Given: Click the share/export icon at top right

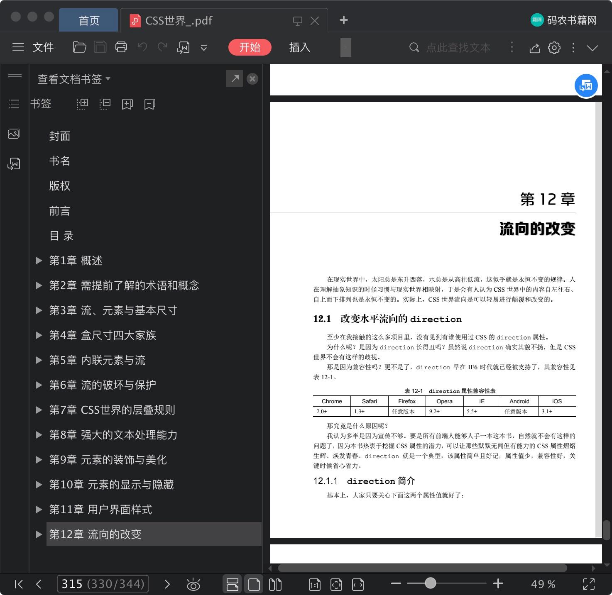Looking at the screenshot, I should tap(534, 48).
